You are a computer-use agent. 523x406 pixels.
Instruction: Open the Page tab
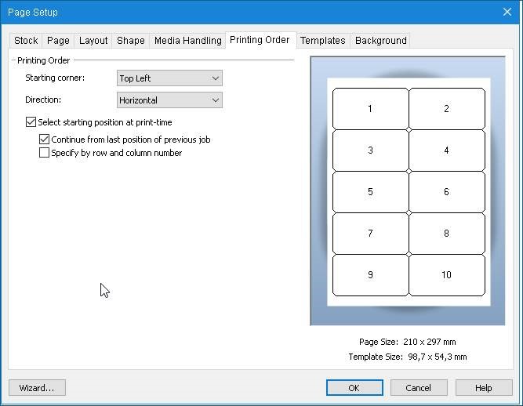pyautogui.click(x=58, y=41)
